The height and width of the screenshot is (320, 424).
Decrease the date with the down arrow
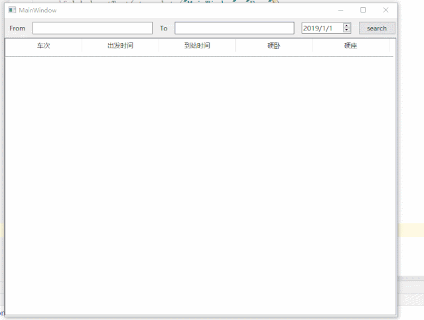346,30
